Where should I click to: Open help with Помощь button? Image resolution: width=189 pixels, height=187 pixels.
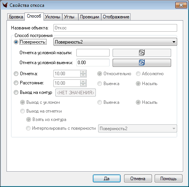tap(168, 179)
